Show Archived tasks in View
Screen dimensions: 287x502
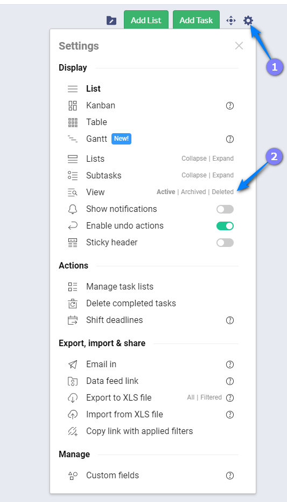[x=193, y=192]
